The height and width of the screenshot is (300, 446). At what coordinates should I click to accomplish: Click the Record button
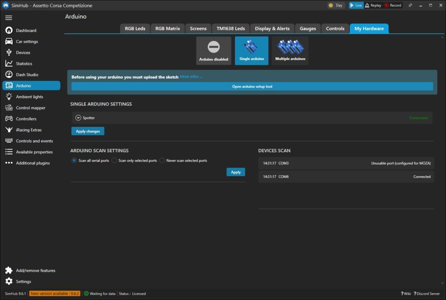pyautogui.click(x=393, y=5)
